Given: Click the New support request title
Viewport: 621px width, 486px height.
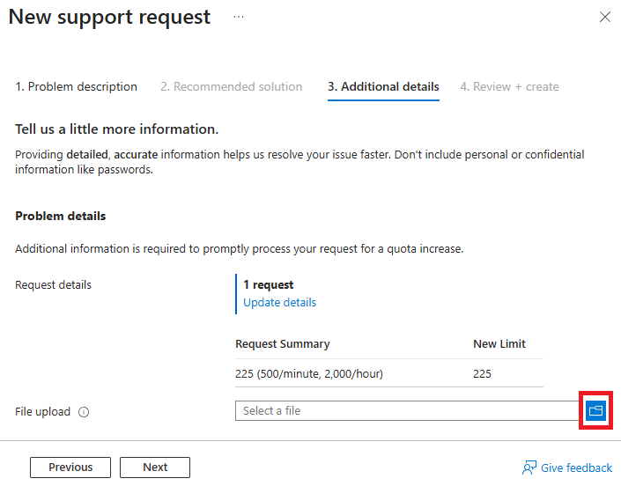Looking at the screenshot, I should point(109,17).
